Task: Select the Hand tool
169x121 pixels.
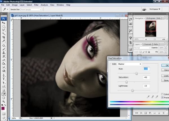Action: (4, 98)
